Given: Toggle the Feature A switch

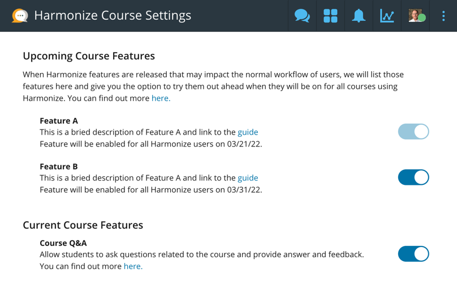Looking at the screenshot, I should click(x=413, y=132).
